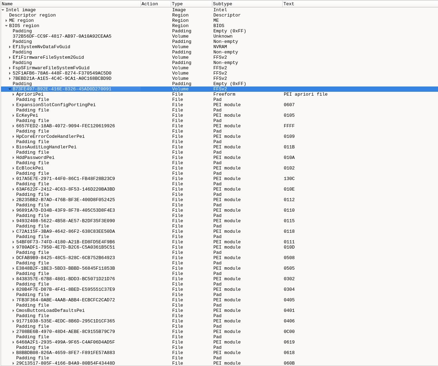
Task: Expand the CmosButtonLoadDefaultsPei module
Action: pyautogui.click(x=13, y=310)
